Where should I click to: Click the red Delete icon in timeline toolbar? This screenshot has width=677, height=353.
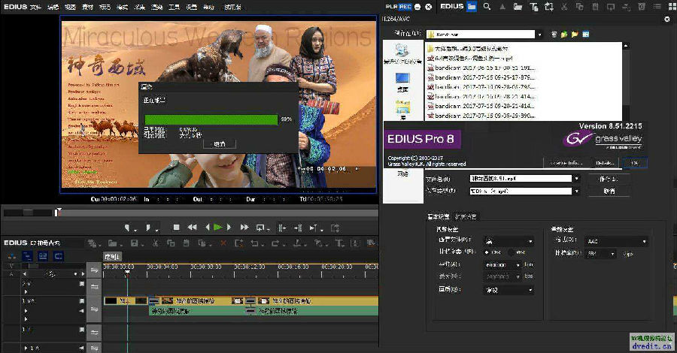click(223, 243)
